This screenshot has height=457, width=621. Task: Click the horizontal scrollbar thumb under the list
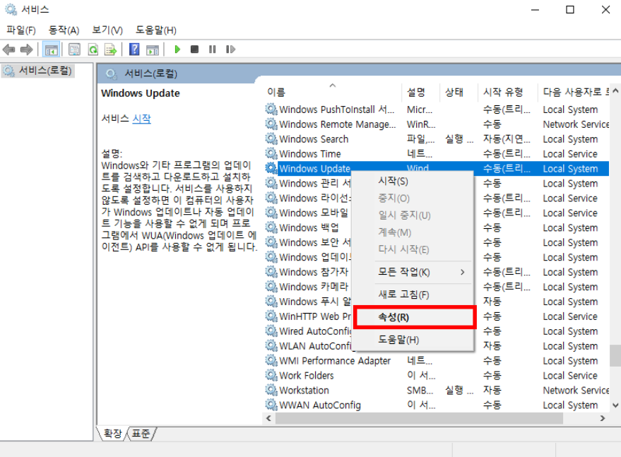pos(419,418)
